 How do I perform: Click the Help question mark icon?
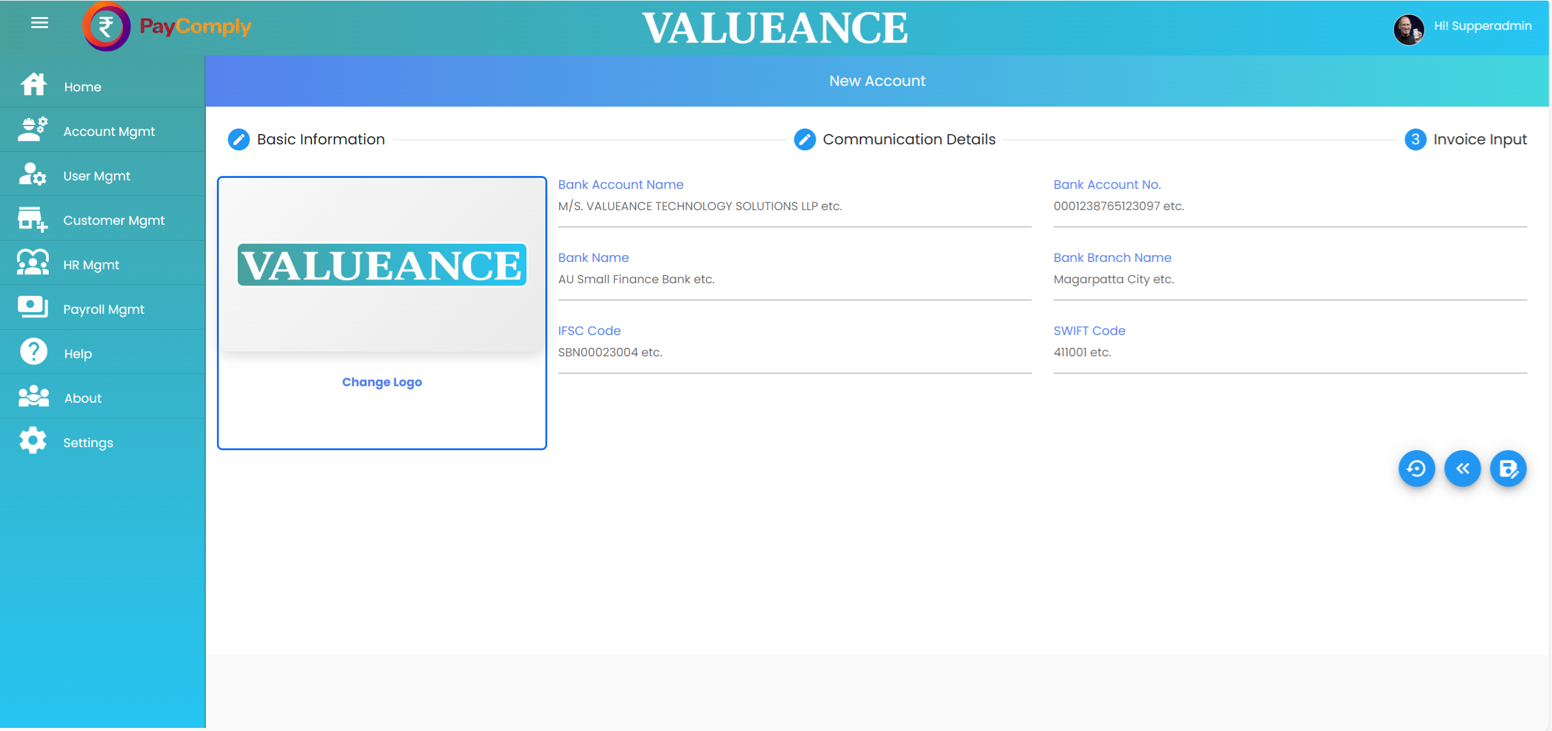[34, 351]
